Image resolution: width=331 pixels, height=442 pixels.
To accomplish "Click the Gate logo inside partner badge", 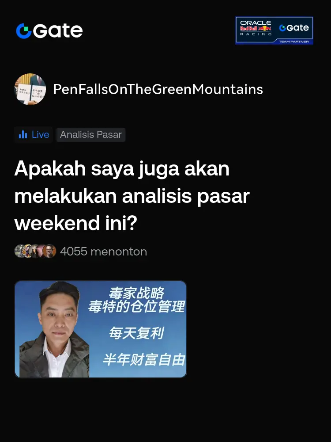I will point(294,27).
